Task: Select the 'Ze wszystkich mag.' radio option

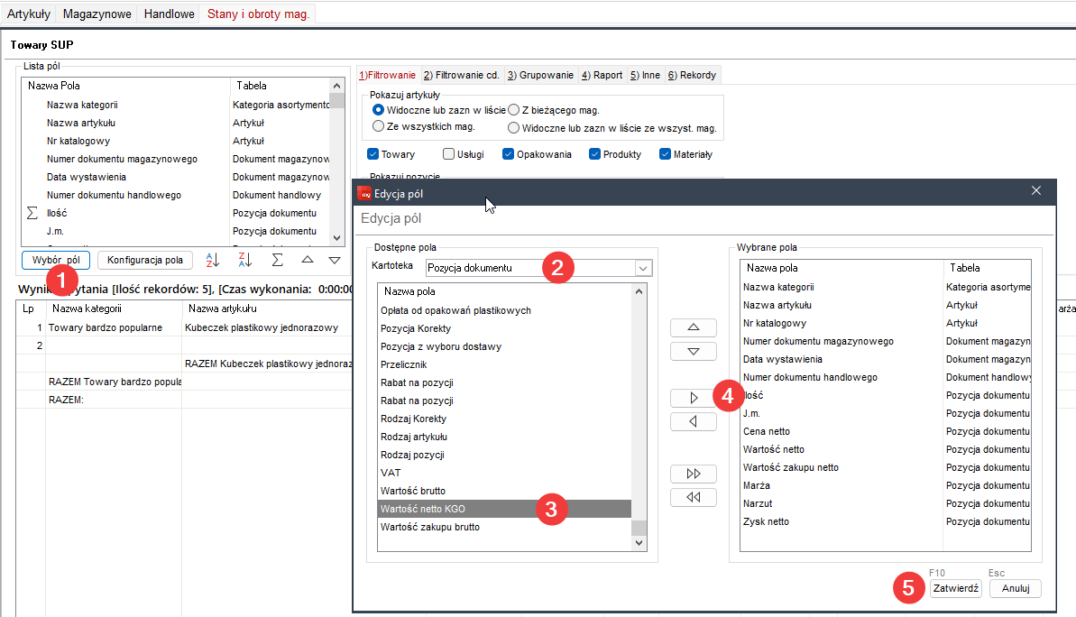Action: (379, 127)
